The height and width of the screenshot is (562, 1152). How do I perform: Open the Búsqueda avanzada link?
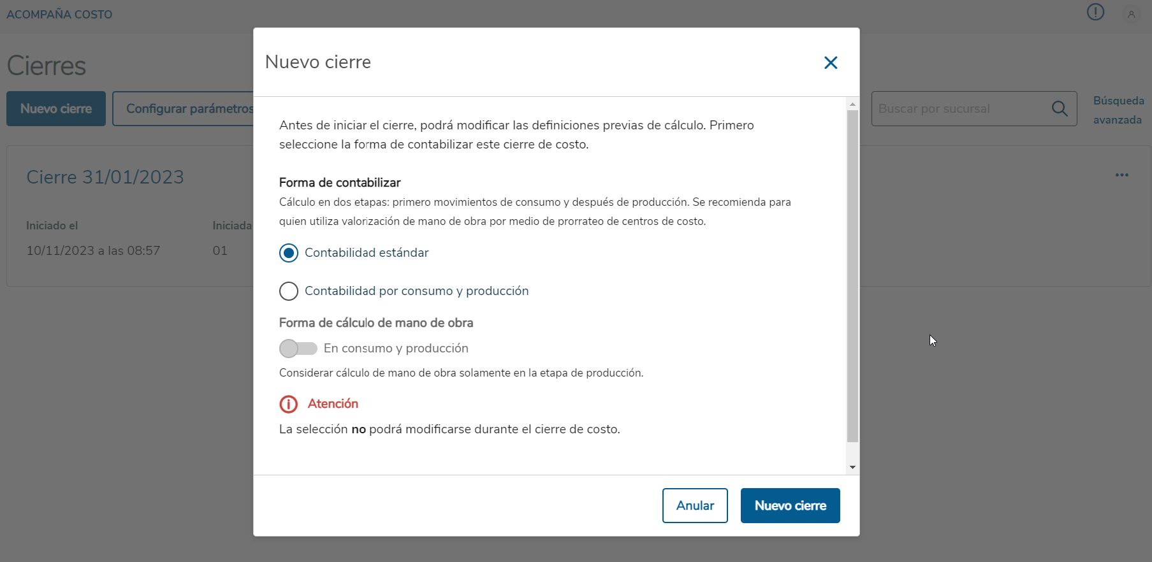click(1118, 110)
